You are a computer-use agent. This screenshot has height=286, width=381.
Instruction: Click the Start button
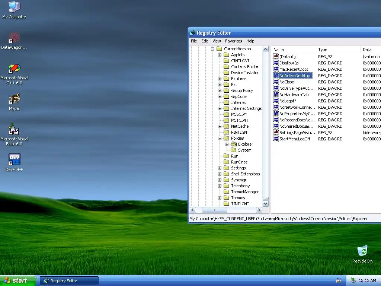(x=18, y=281)
